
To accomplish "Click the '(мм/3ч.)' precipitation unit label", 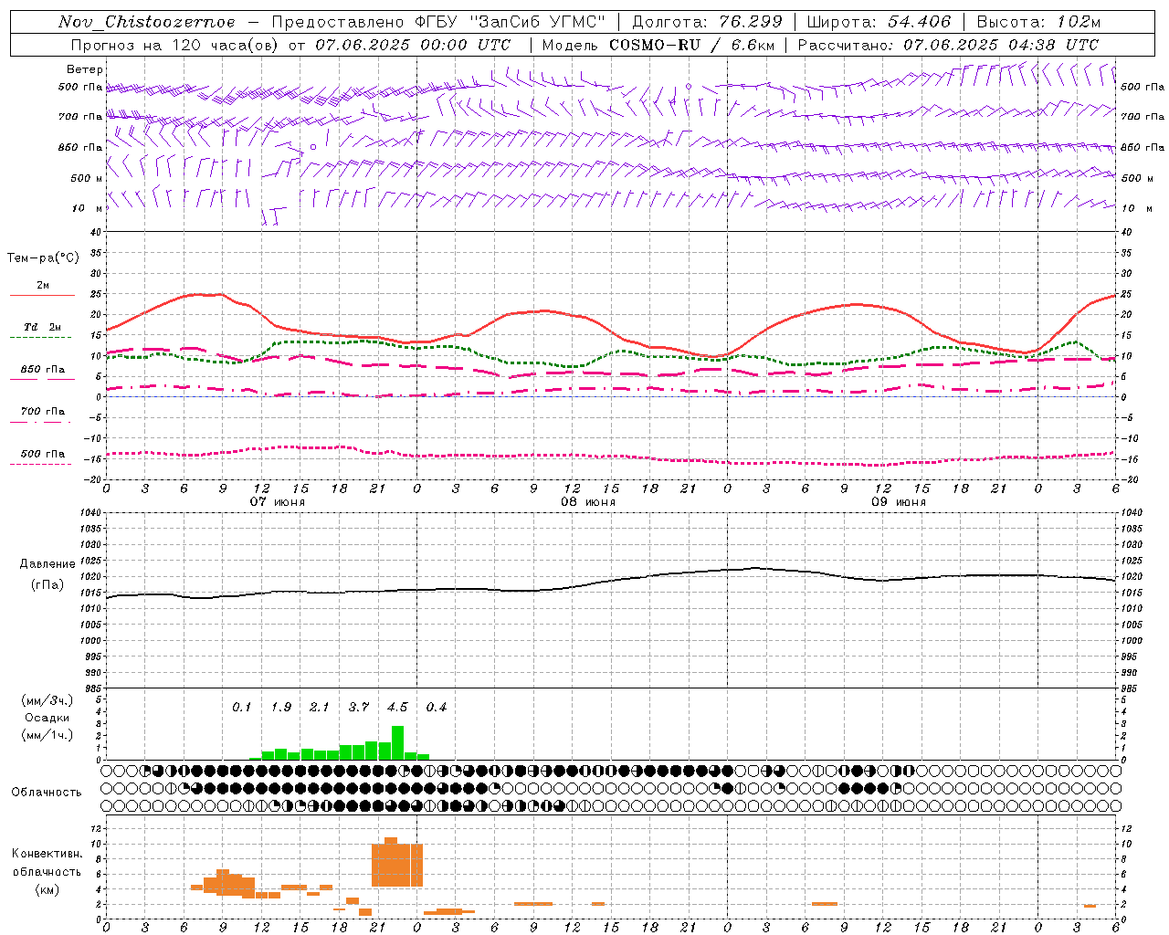I will (47, 700).
